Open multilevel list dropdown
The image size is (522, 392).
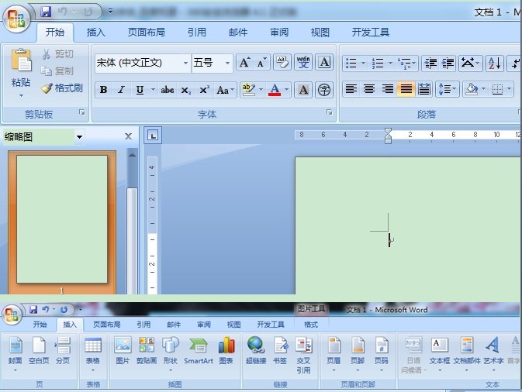[x=406, y=63]
